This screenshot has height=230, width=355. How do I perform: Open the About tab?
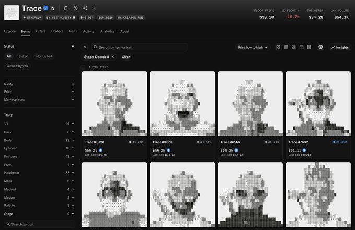click(x=125, y=31)
